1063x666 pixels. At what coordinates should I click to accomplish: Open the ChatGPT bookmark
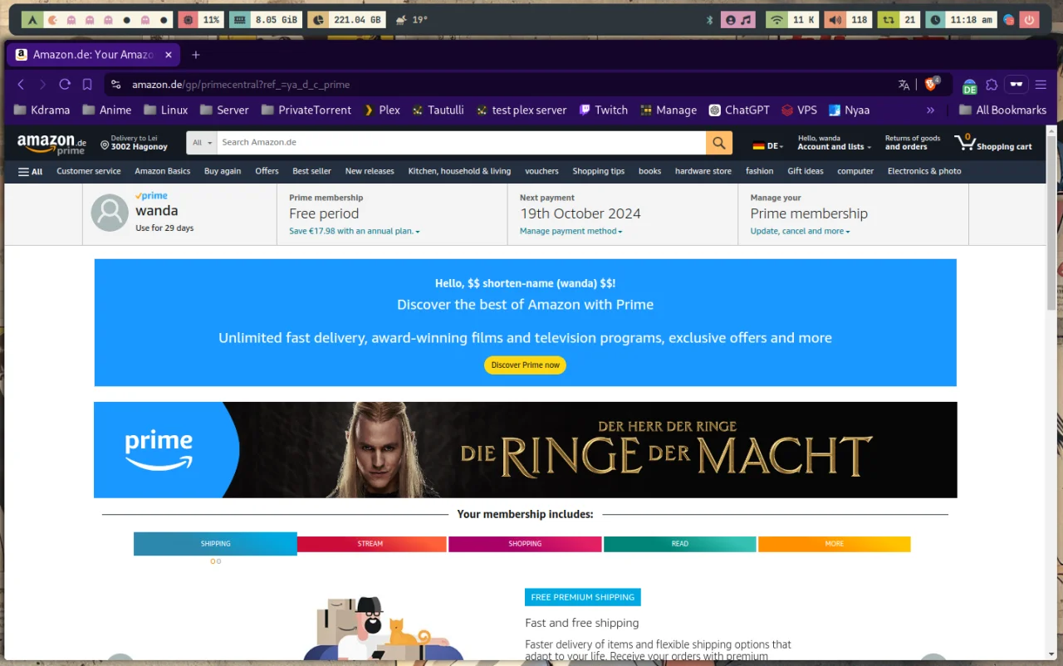coord(739,110)
